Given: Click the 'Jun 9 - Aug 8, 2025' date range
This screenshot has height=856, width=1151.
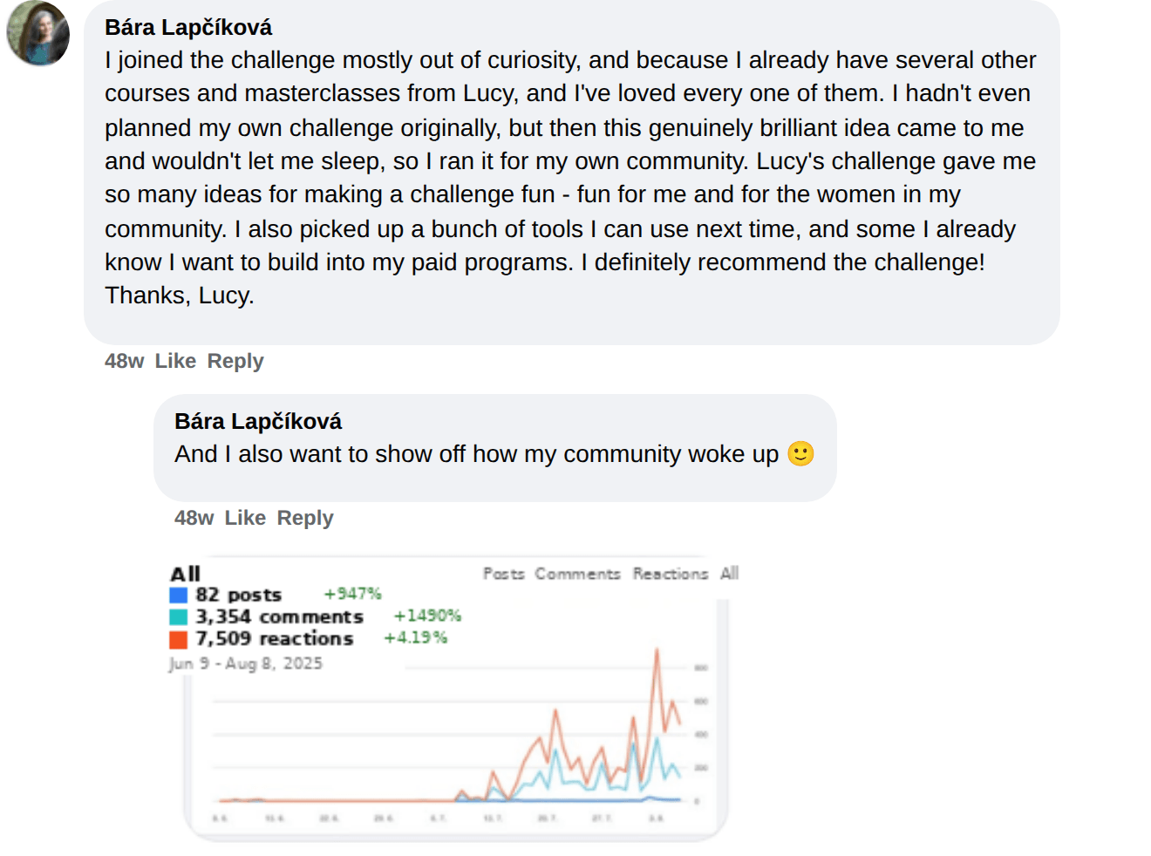Looking at the screenshot, I should click(246, 663).
